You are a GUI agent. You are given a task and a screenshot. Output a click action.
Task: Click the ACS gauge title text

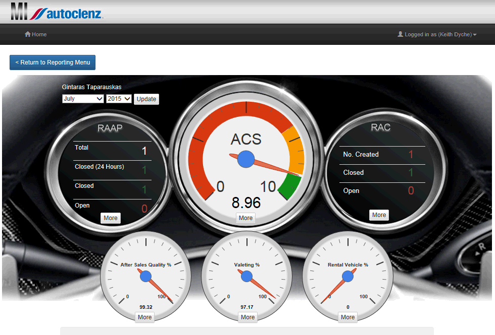246,139
